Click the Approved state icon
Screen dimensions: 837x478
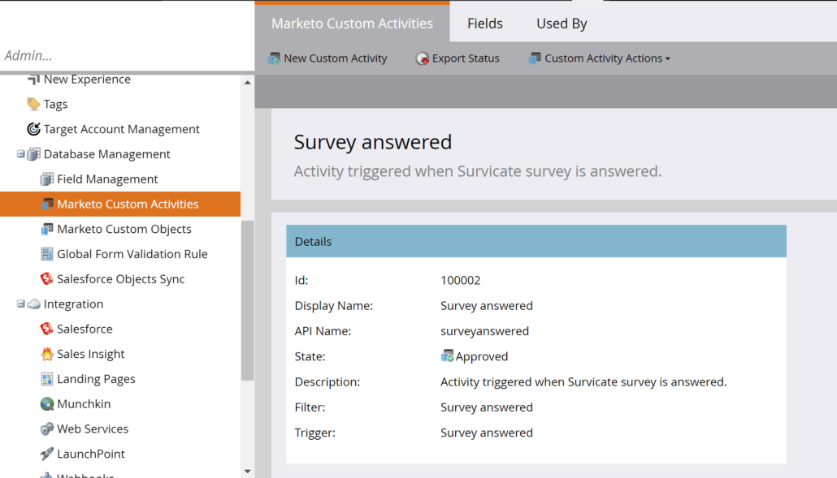(x=447, y=356)
